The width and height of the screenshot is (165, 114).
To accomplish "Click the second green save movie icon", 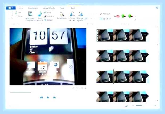I will click(130, 16).
